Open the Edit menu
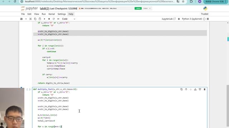Viewport: 229px width, 128px height. (x=29, y=14)
